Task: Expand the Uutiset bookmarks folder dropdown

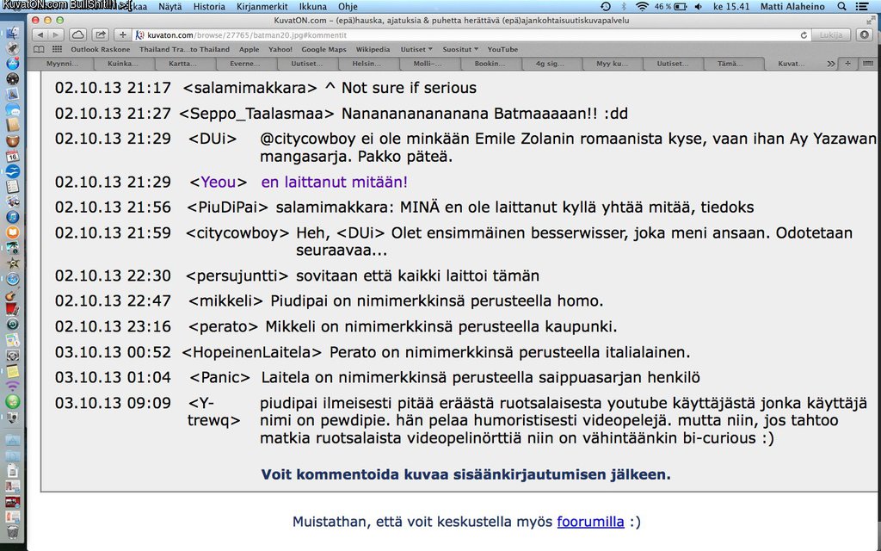Action: click(416, 50)
